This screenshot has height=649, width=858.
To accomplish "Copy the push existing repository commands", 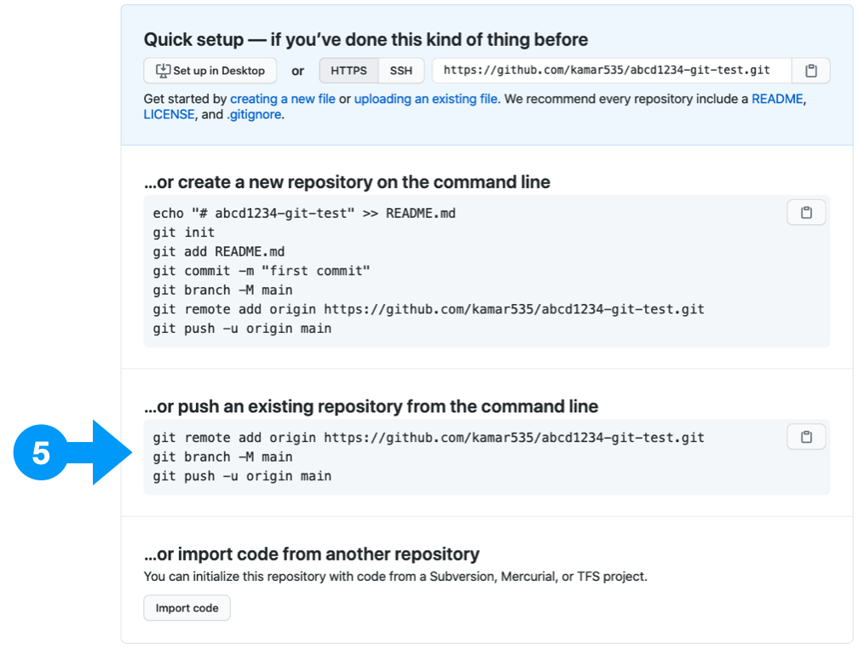I will click(806, 437).
